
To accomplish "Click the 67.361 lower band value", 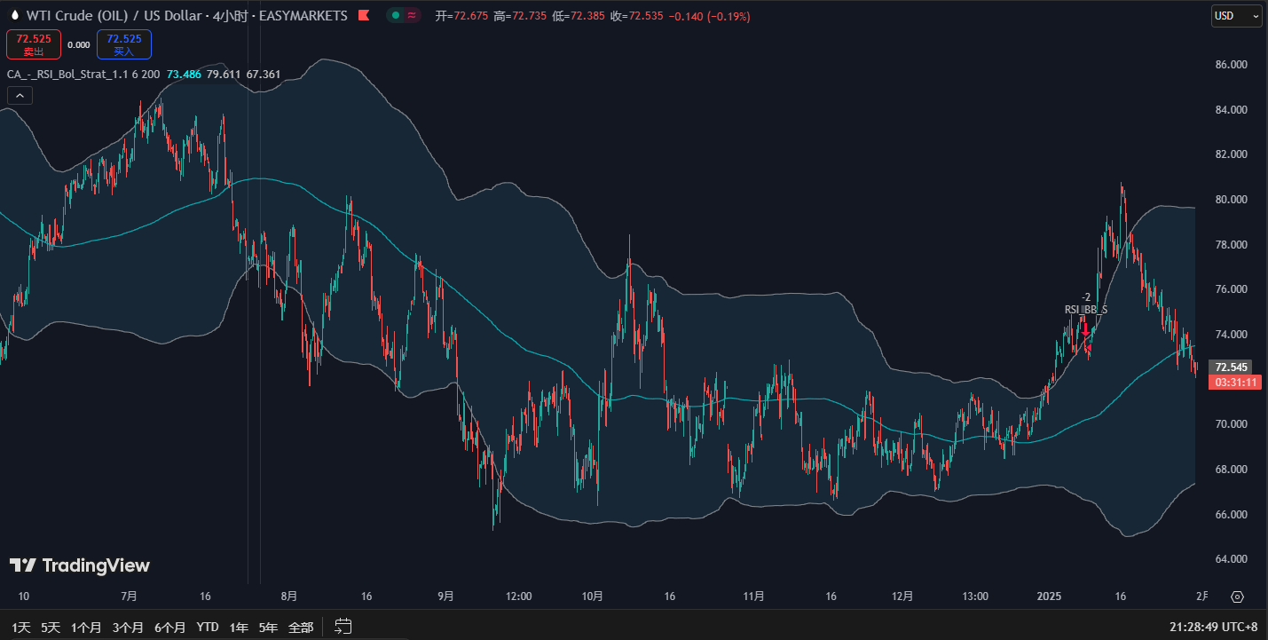I will [x=264, y=75].
